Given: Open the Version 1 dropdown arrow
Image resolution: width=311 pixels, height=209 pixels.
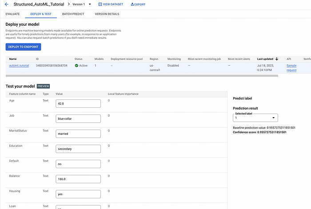Looking at the screenshot, I should click(x=90, y=4).
